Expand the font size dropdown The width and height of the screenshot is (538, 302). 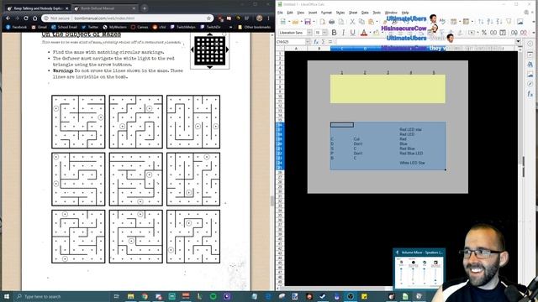tap(324, 33)
